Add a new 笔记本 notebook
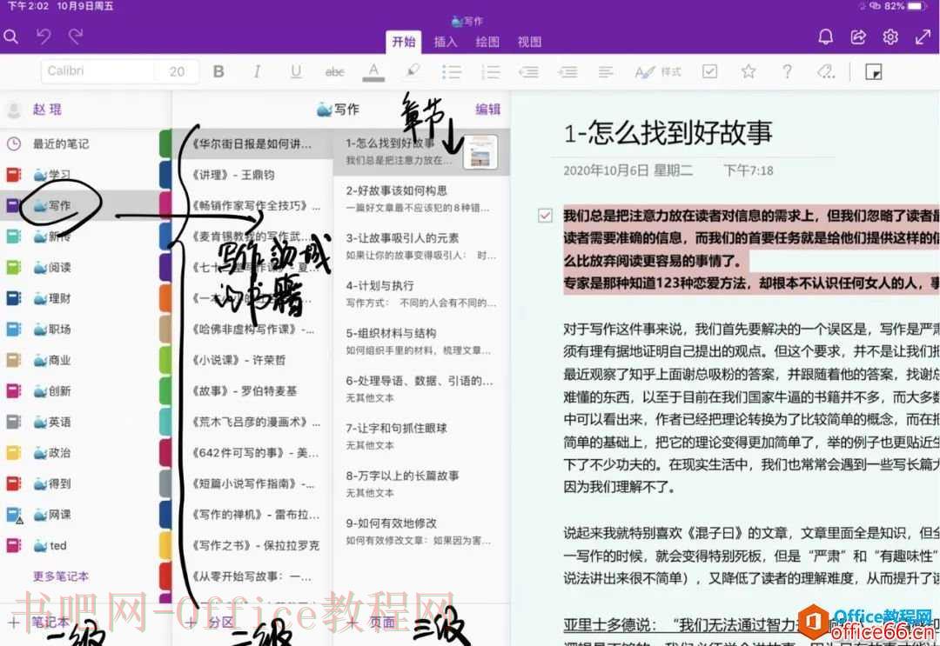This screenshot has height=646, width=940. point(39,622)
